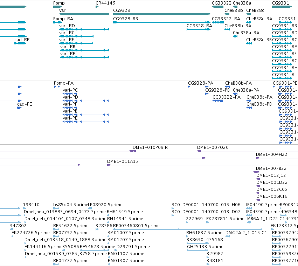Select the IP04190.3prime EST label
The height and width of the screenshot is (266, 298).
pyautogui.click(x=263, y=205)
